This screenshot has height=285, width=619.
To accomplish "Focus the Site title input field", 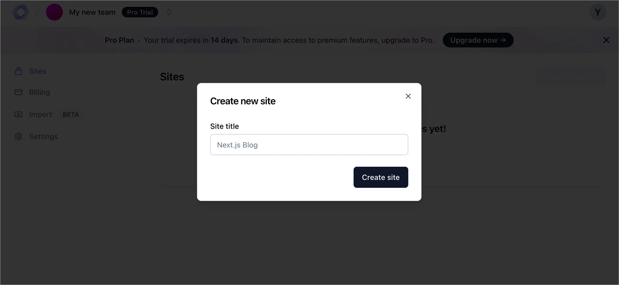I will (x=309, y=145).
